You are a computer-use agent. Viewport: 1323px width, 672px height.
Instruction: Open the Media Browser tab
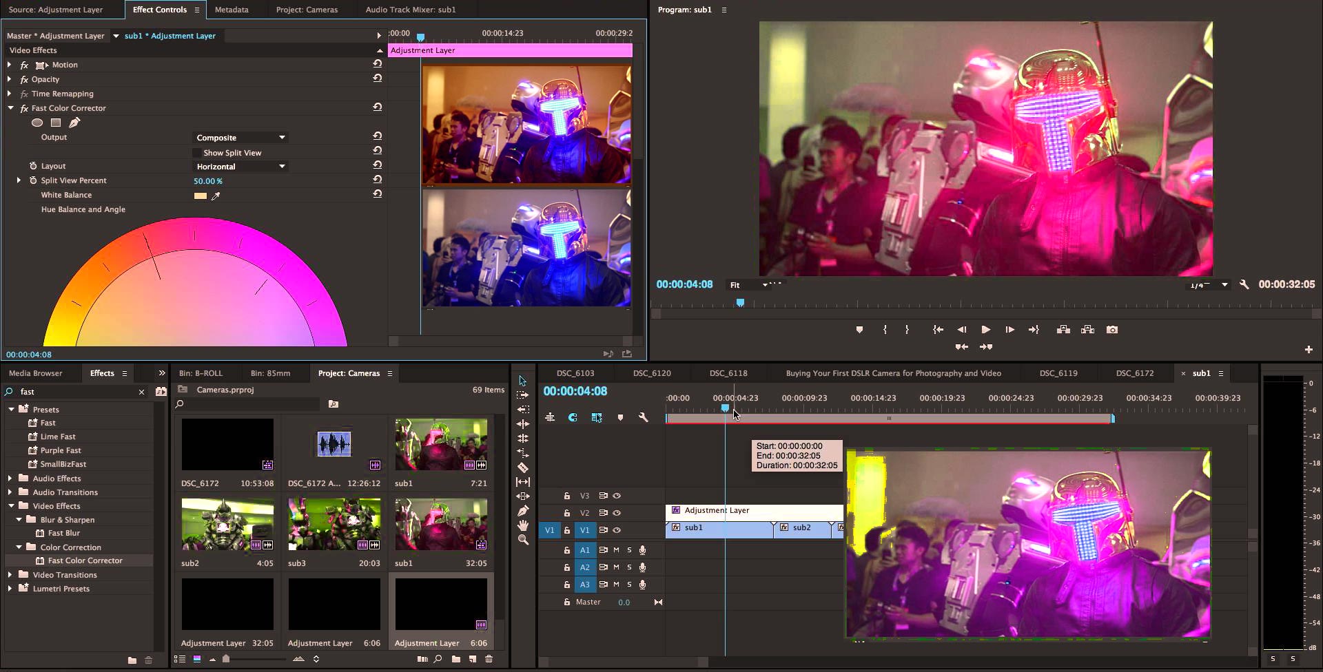click(x=35, y=373)
